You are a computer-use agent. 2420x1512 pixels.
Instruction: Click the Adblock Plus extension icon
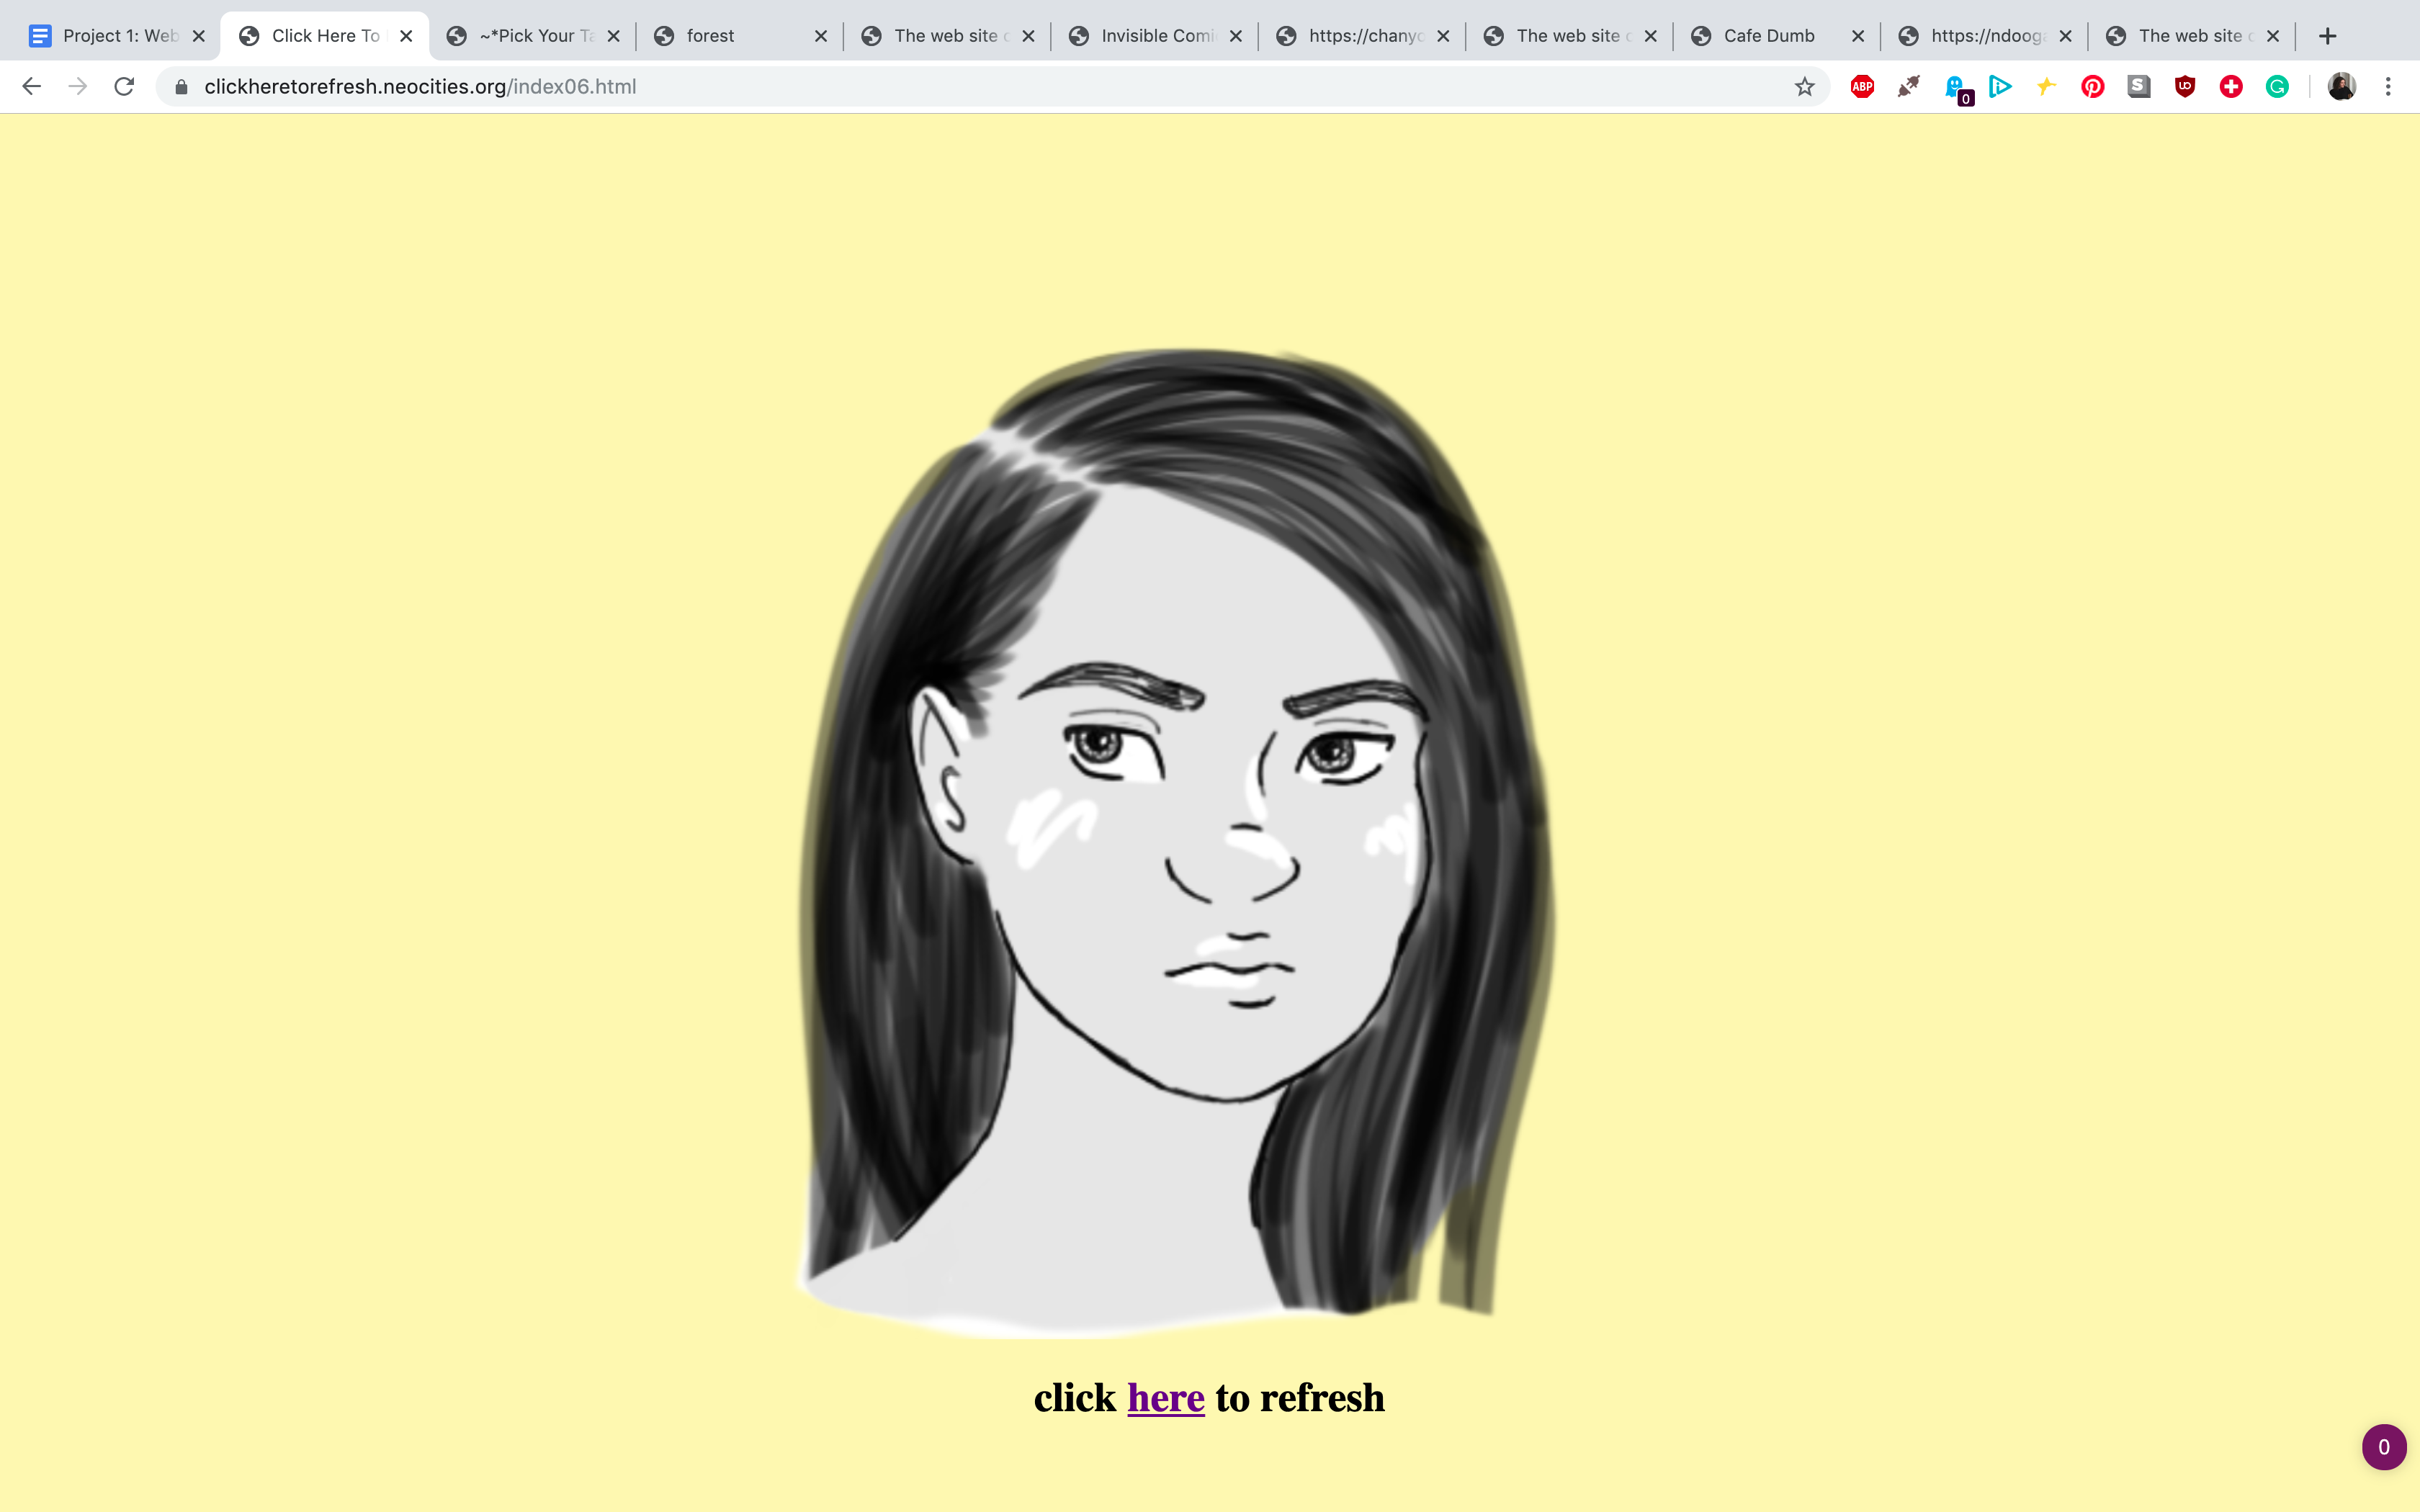1862,87
